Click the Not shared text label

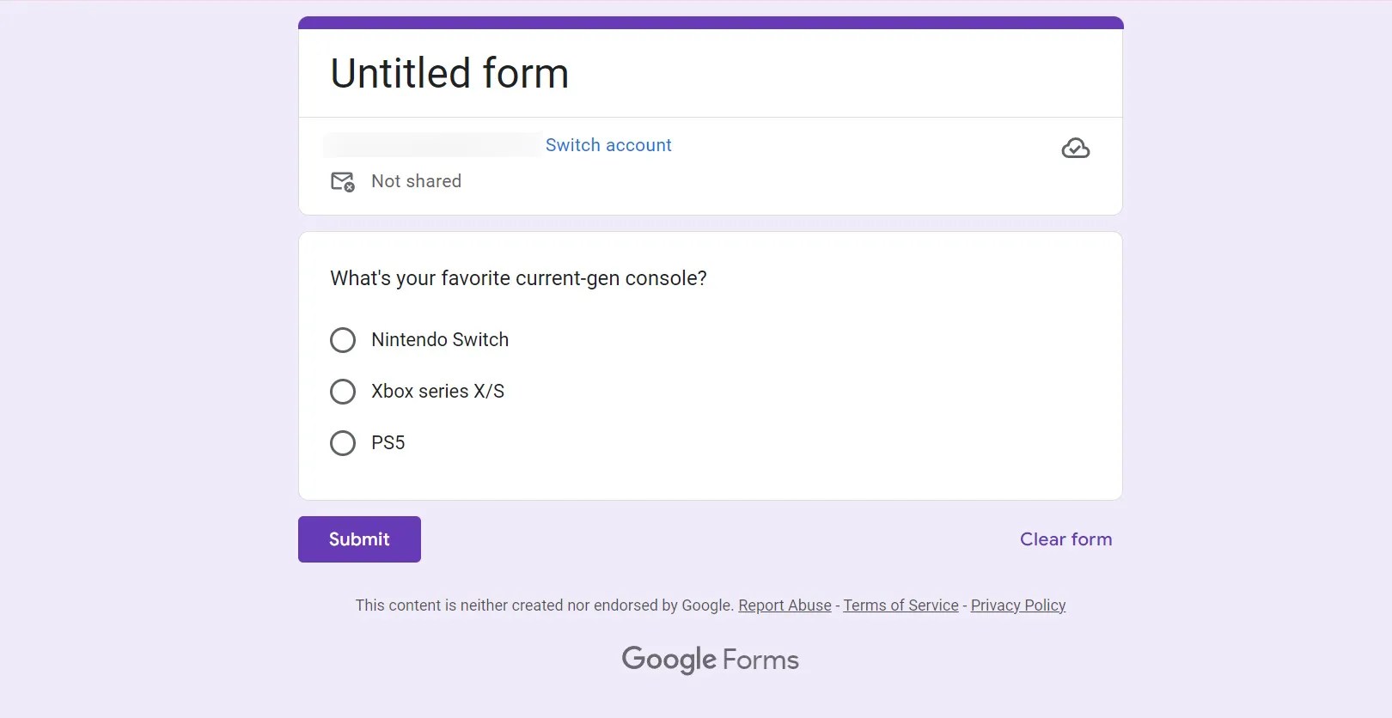pyautogui.click(x=416, y=181)
